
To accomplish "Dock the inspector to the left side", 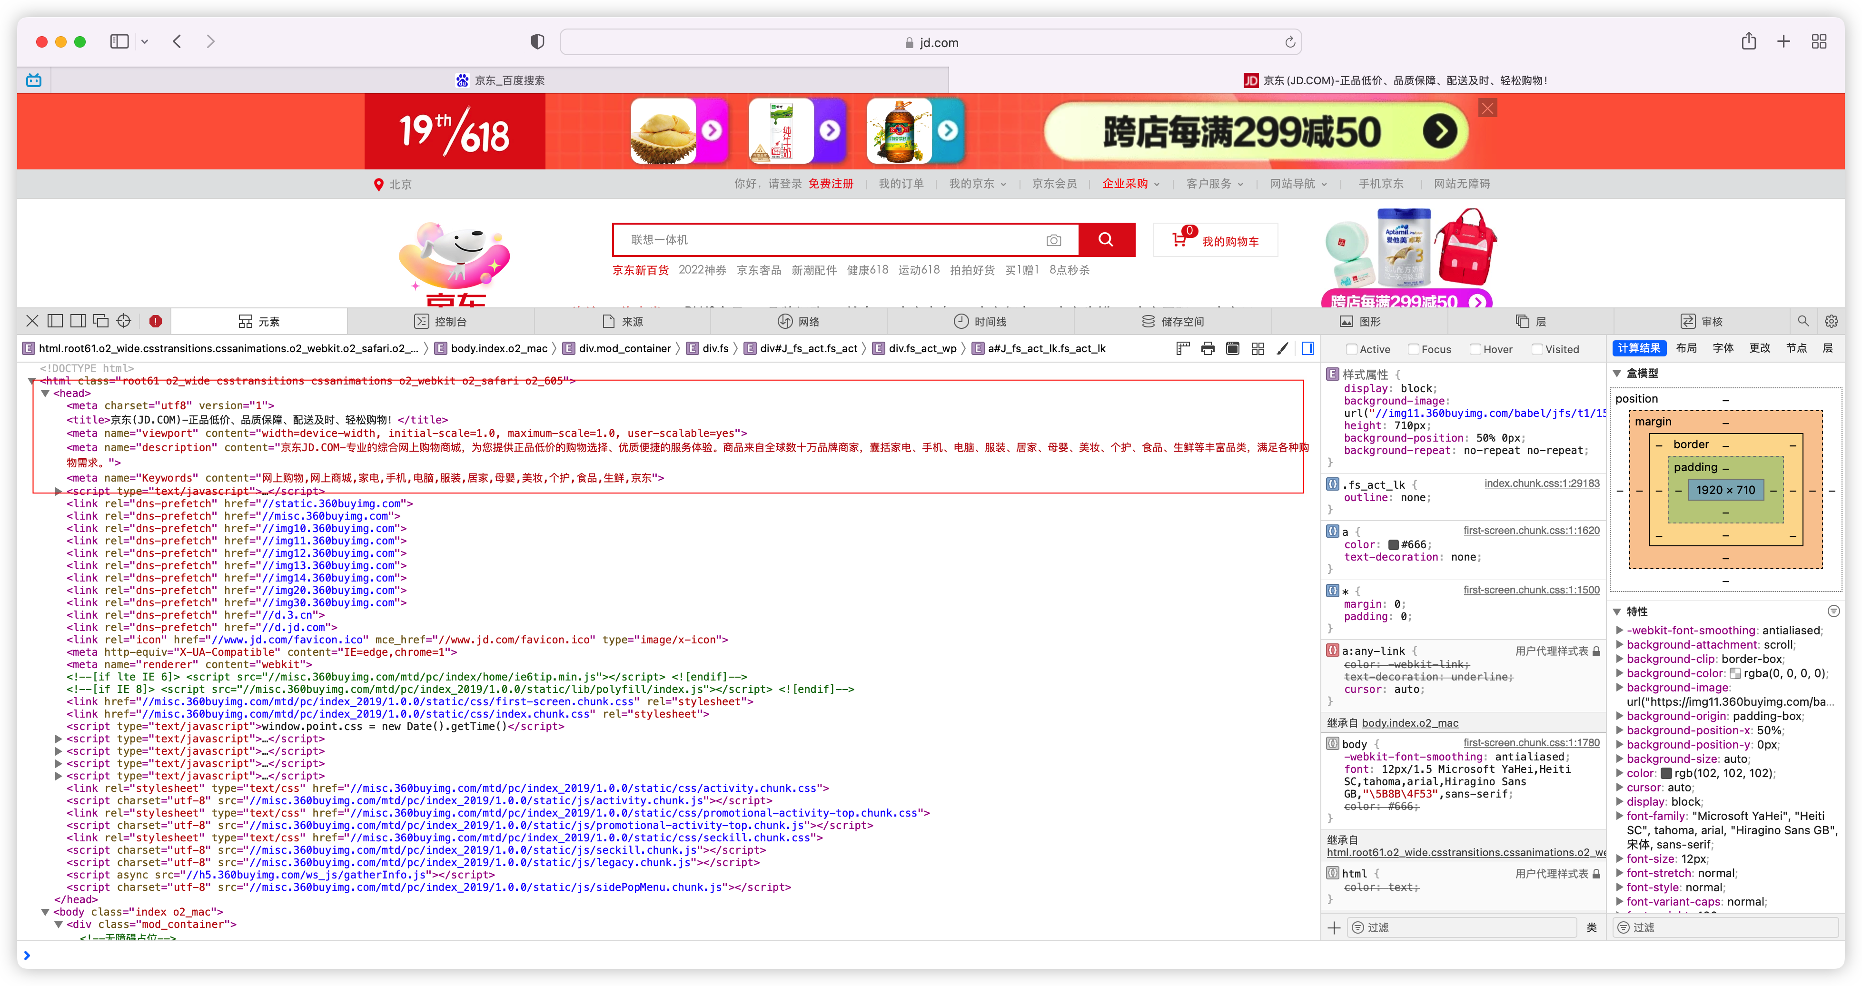I will [55, 321].
